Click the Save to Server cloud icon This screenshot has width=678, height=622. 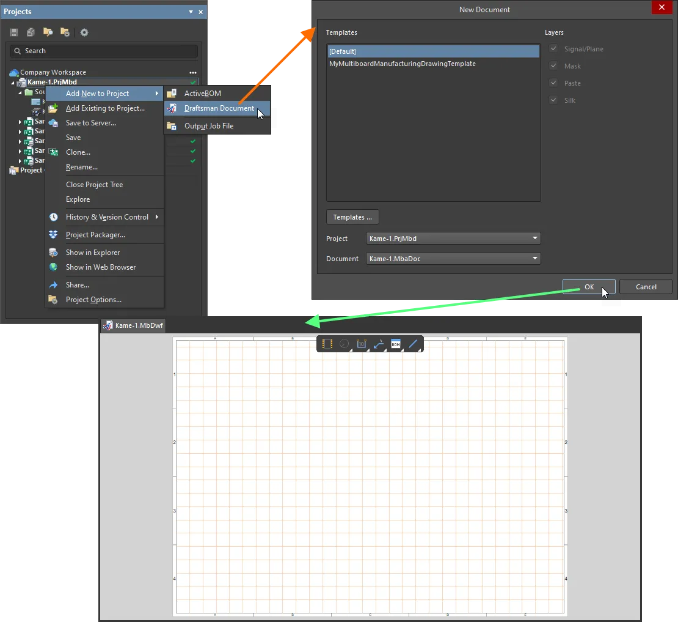[x=53, y=123]
